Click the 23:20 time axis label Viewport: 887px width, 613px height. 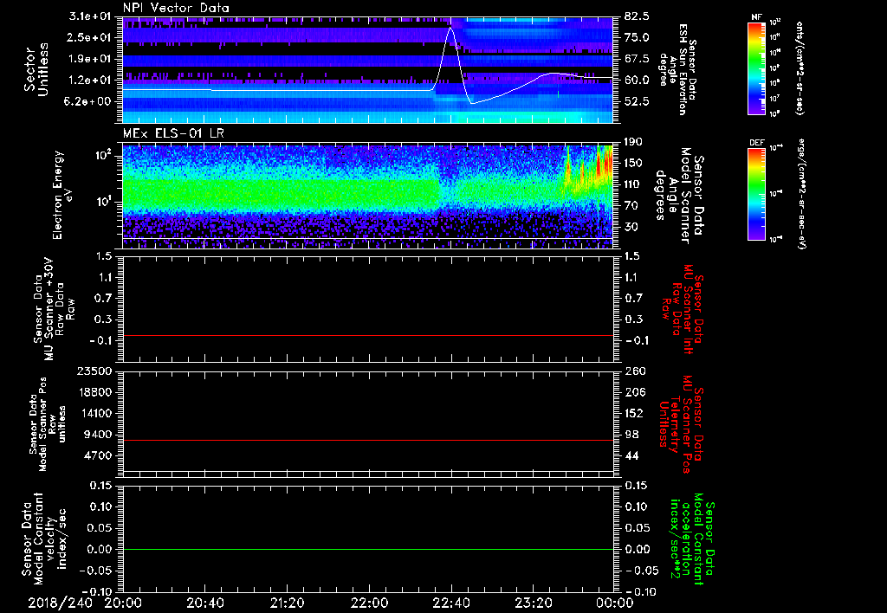[x=534, y=603]
